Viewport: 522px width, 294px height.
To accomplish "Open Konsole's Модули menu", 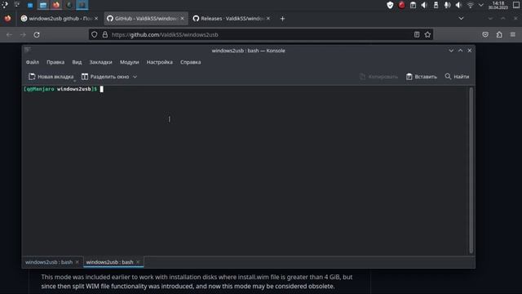I will point(129,62).
